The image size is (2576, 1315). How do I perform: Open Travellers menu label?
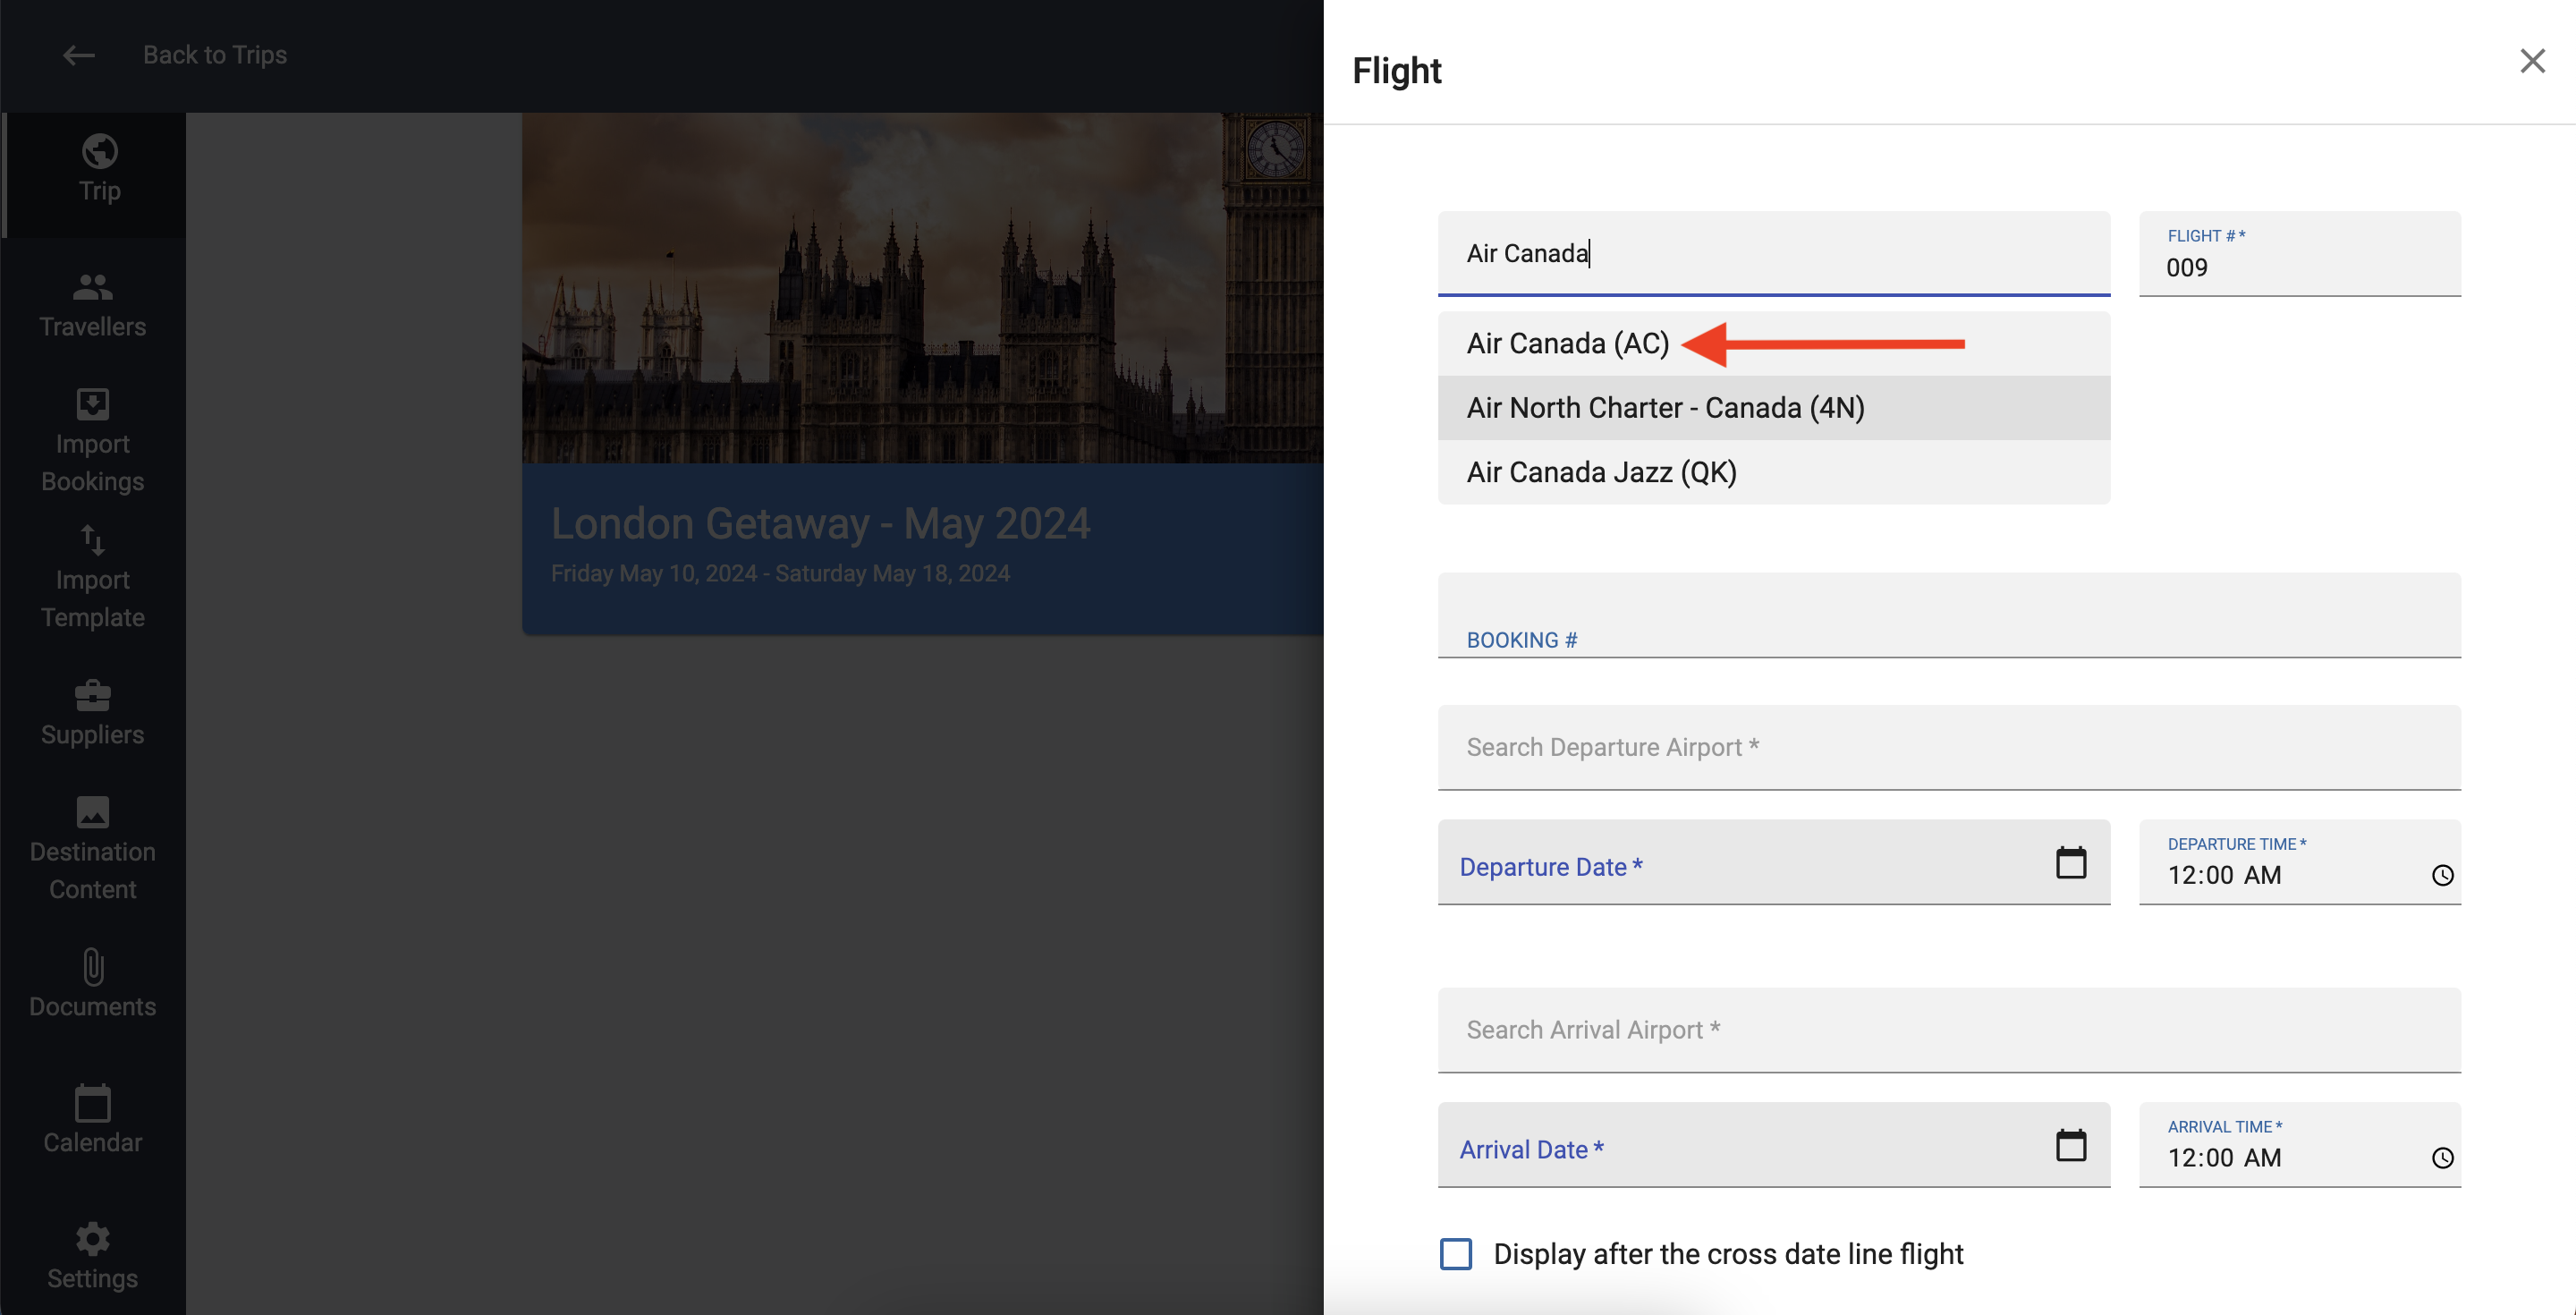pos(92,327)
